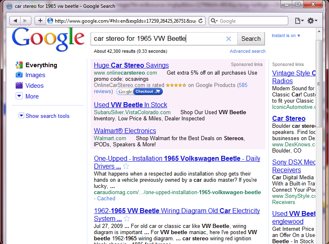Open the page menu document icon
The height and width of the screenshot is (244, 329).
(299, 21)
